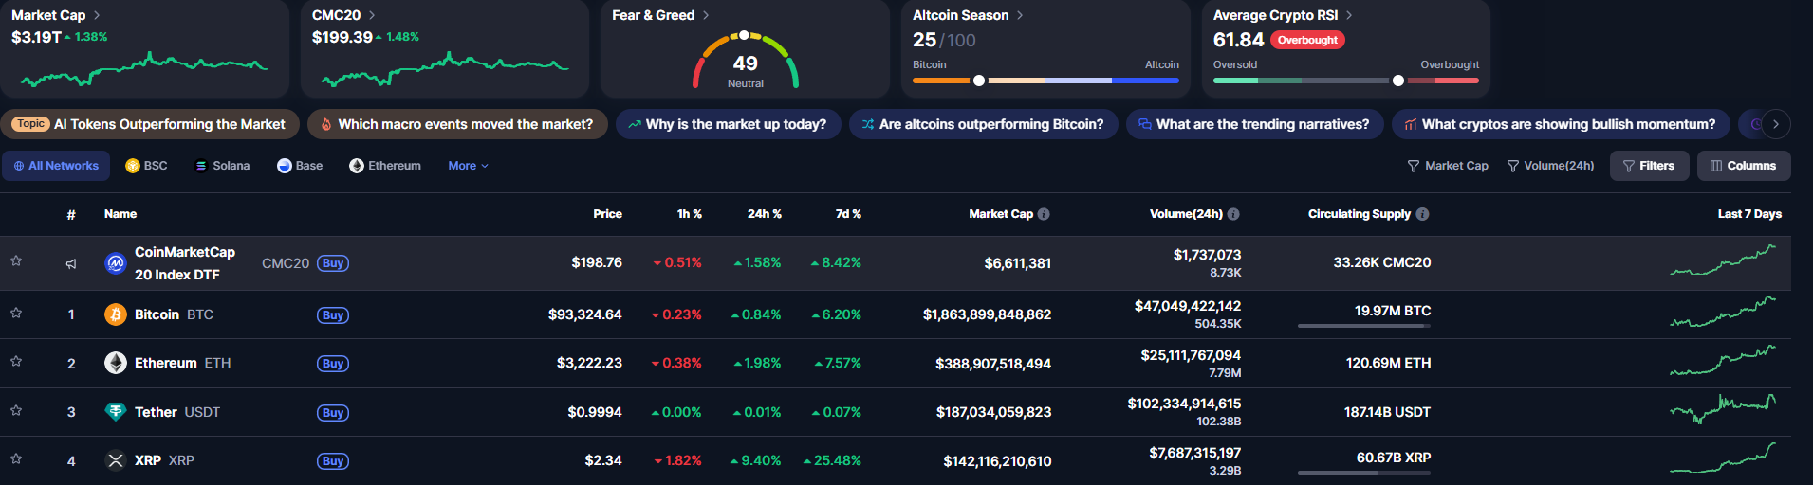Click the Solana network icon
Image resolution: width=1813 pixels, height=485 pixels.
point(201,166)
